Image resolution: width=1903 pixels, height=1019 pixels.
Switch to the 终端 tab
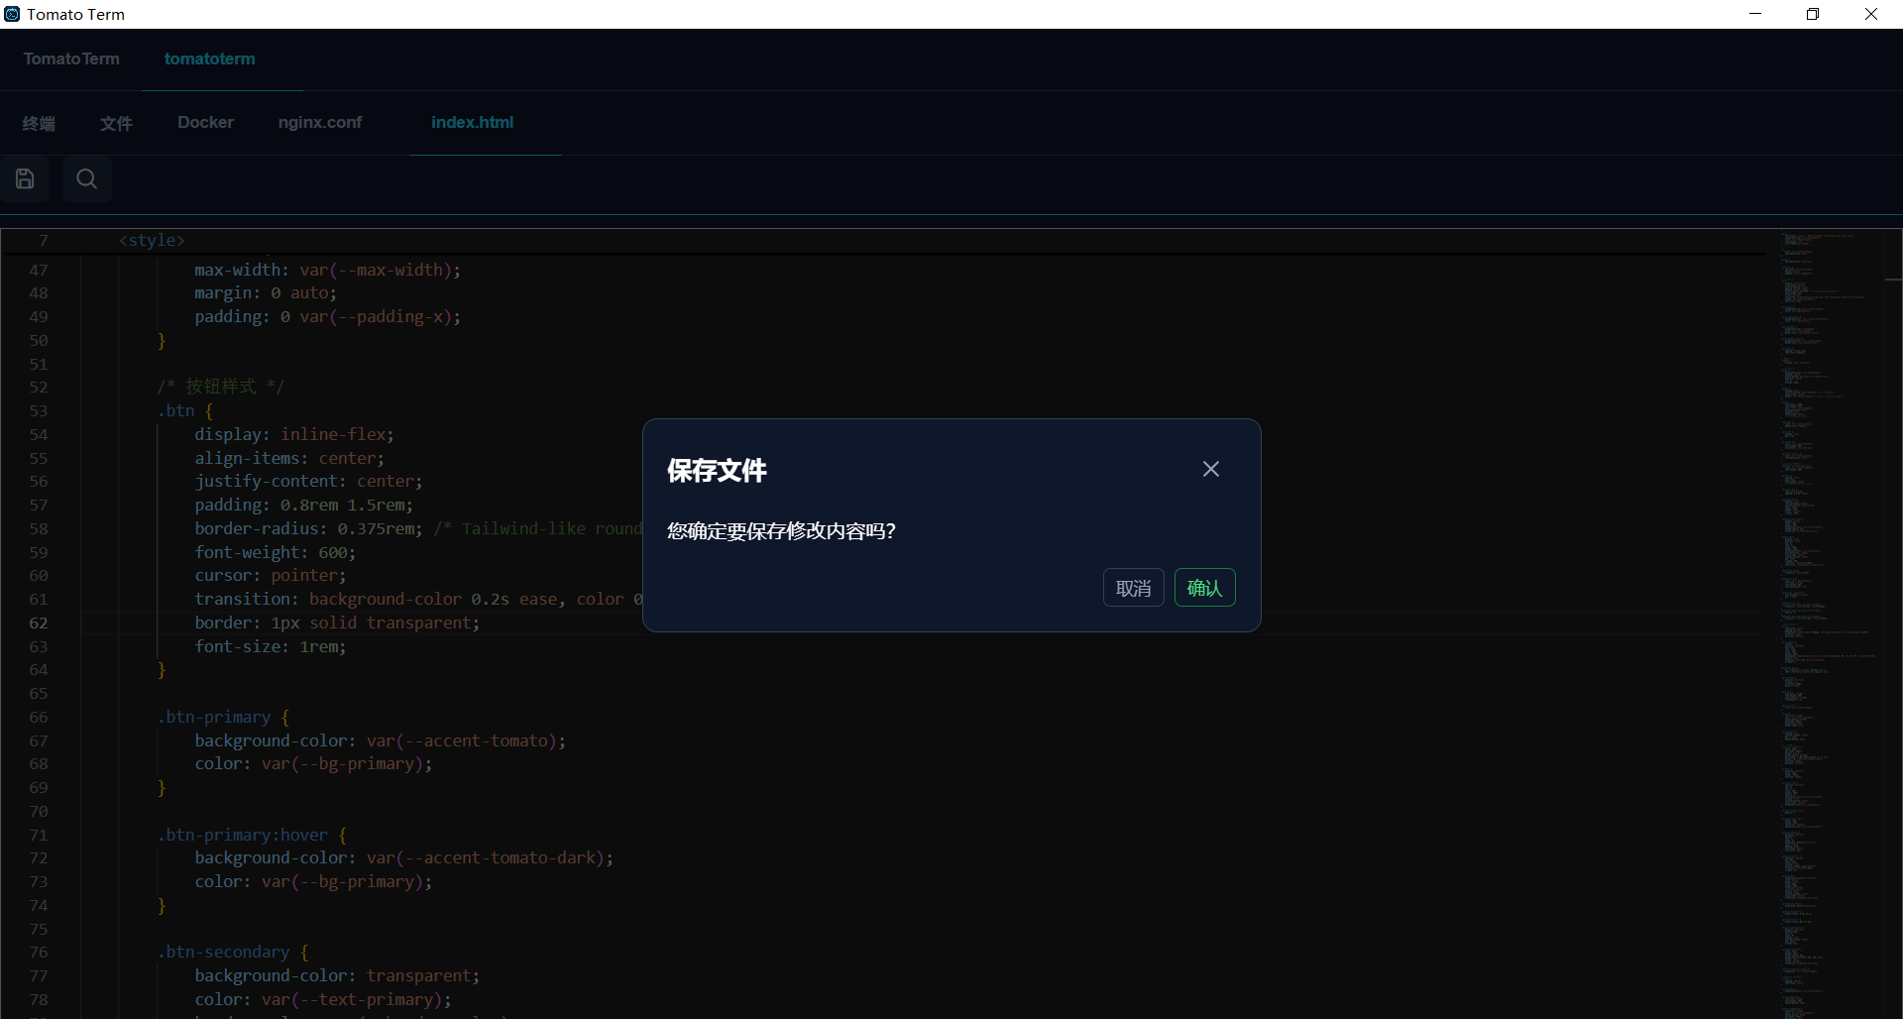[x=39, y=123]
